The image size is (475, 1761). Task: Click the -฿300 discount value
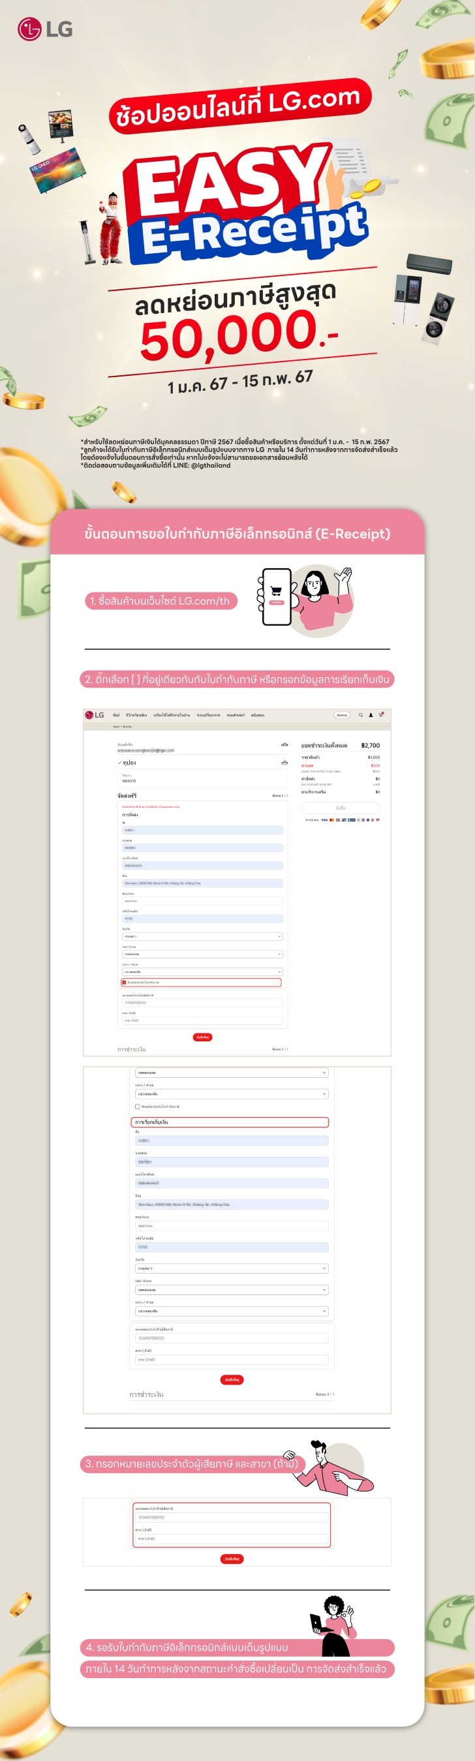(375, 765)
